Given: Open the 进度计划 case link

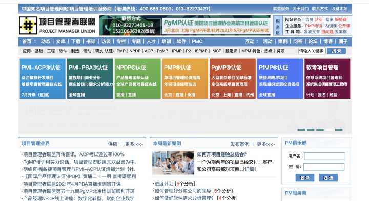Looking at the screenshot, I should [164, 184].
